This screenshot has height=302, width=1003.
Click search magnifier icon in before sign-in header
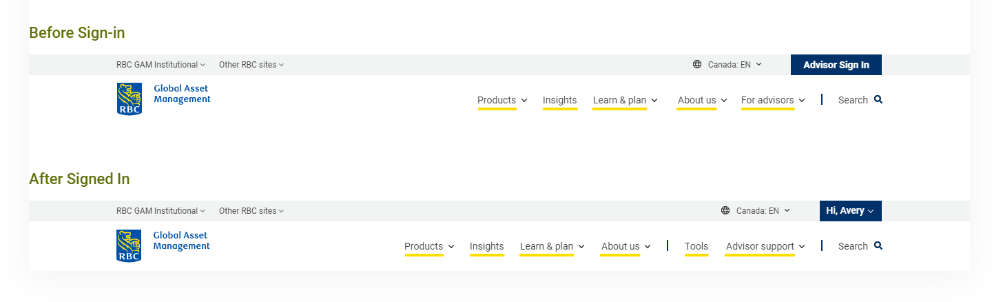pos(878,100)
